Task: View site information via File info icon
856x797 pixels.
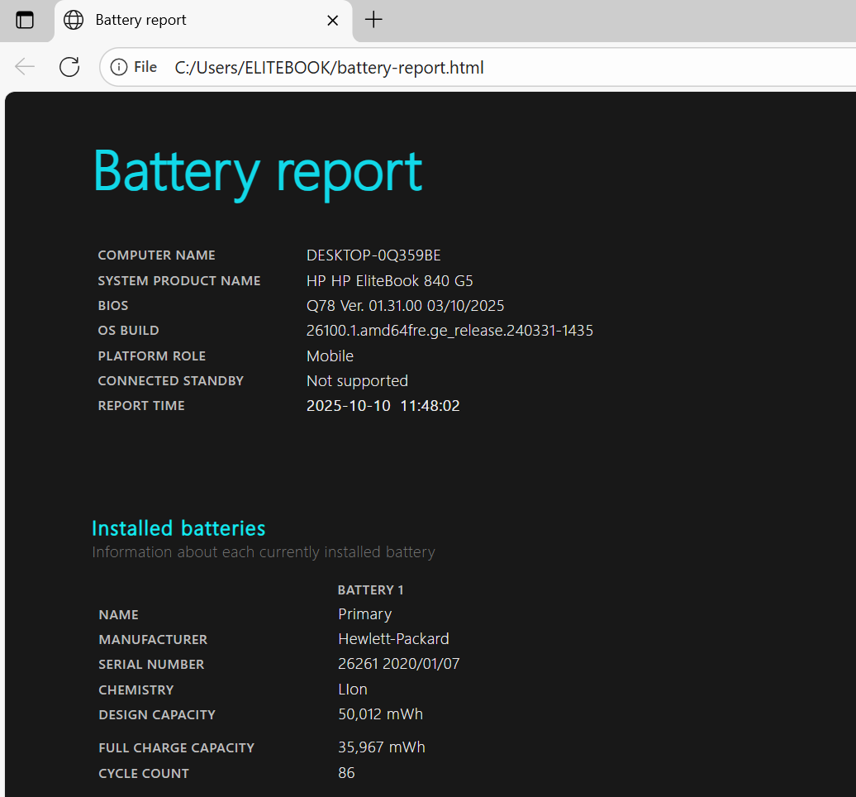Action: 133,67
